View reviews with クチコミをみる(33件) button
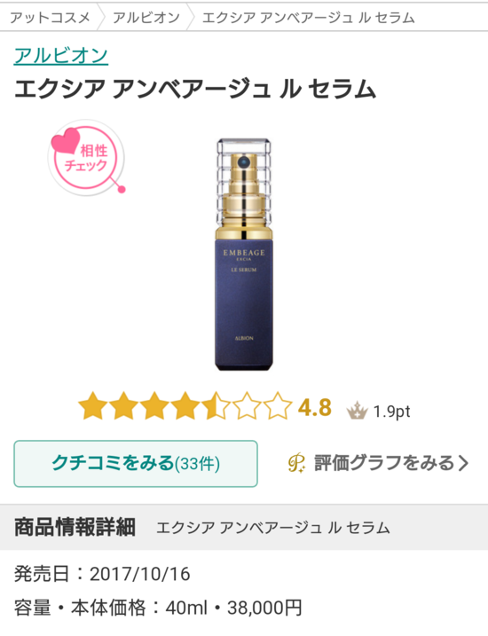488x636 pixels. click(136, 464)
